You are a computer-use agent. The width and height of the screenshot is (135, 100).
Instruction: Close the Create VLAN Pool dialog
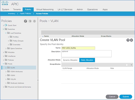pyautogui.click(x=131, y=40)
